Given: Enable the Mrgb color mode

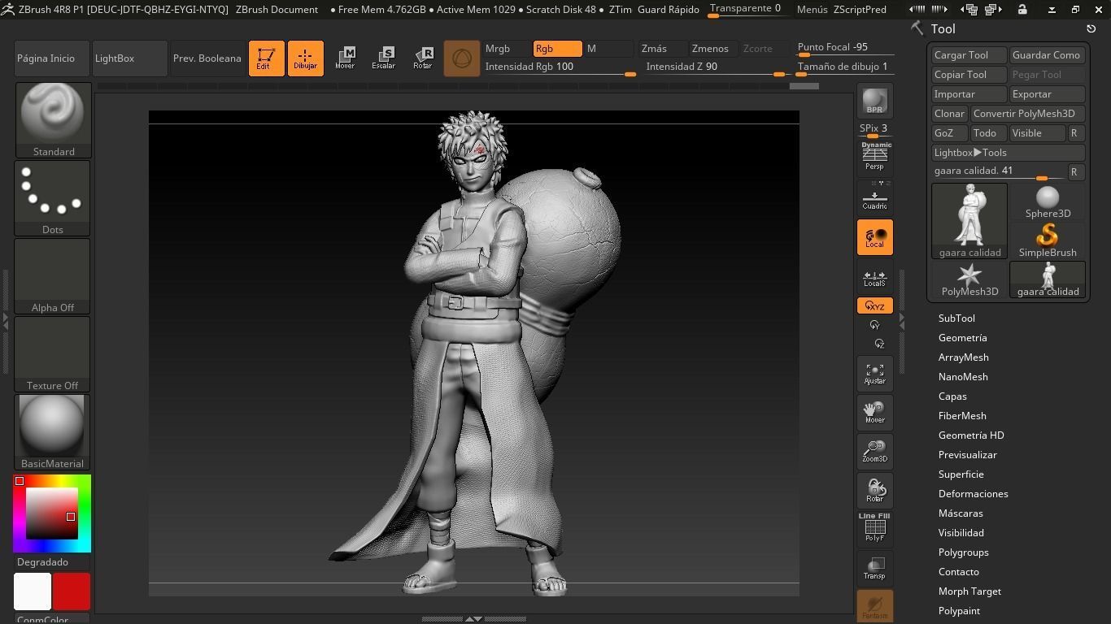Looking at the screenshot, I should (x=507, y=49).
